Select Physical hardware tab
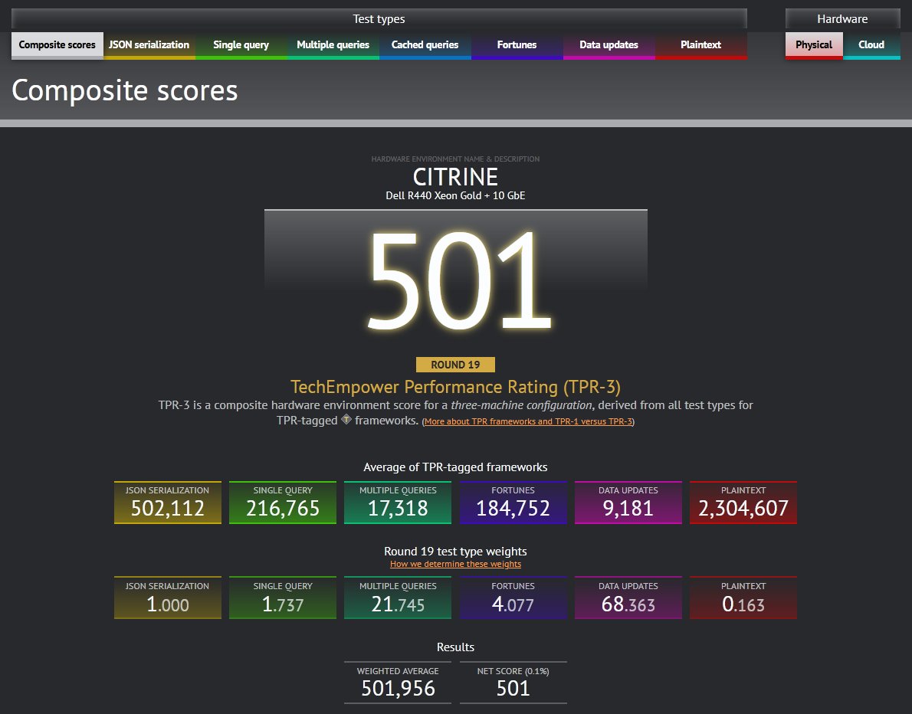Screen dimensions: 912x714 [x=814, y=45]
